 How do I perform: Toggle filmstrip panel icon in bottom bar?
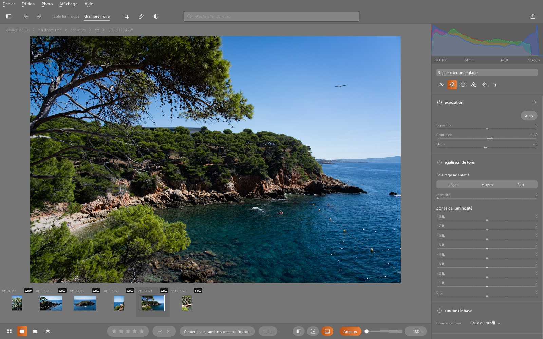point(327,331)
